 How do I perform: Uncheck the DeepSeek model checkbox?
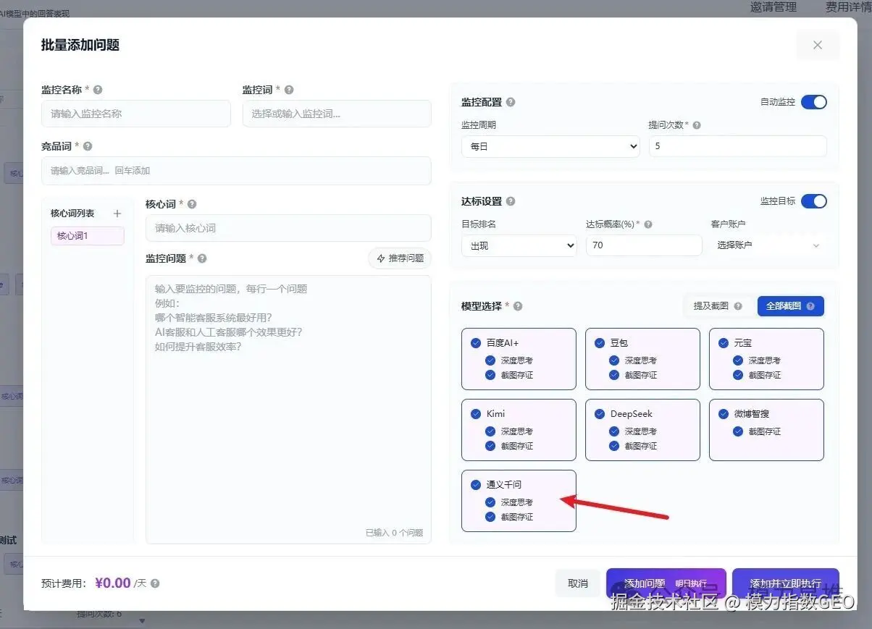click(x=600, y=414)
